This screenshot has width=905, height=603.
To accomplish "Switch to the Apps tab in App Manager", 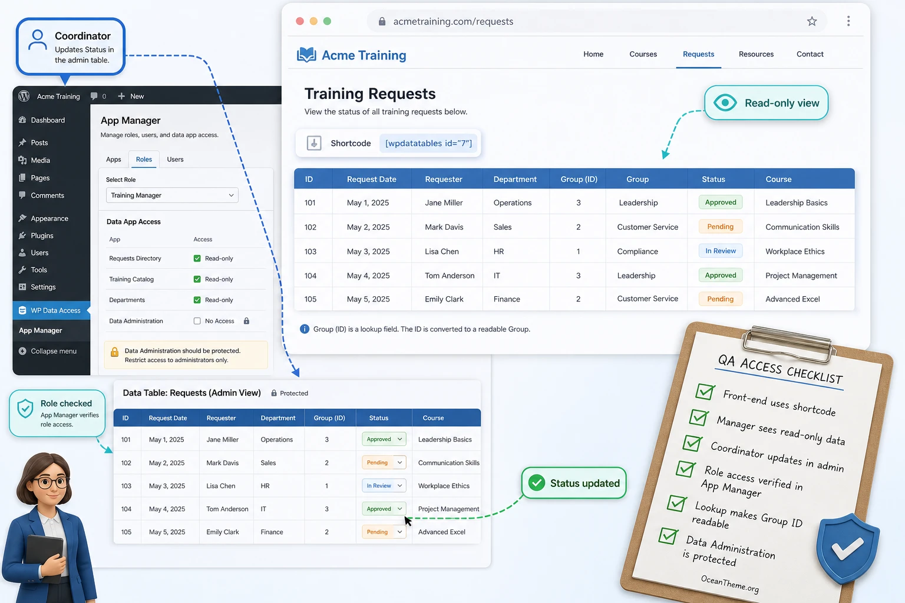I will click(114, 160).
